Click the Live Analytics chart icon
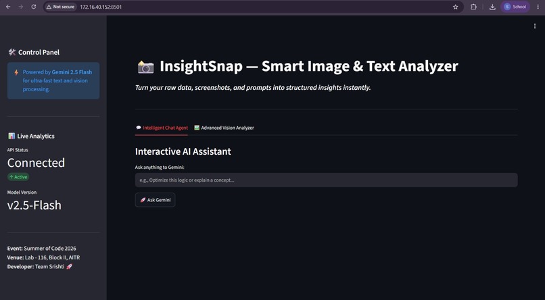Viewport: 545px width, 300px height. pos(11,136)
